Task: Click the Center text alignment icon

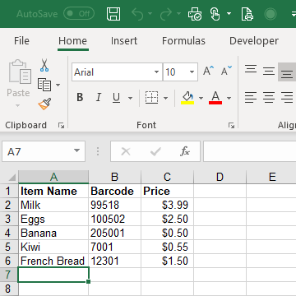Action: click(x=269, y=97)
